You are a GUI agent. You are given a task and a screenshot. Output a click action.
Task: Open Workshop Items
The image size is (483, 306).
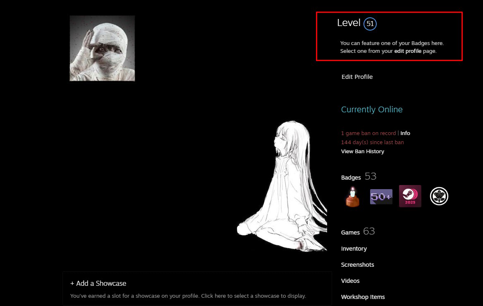coord(363,297)
